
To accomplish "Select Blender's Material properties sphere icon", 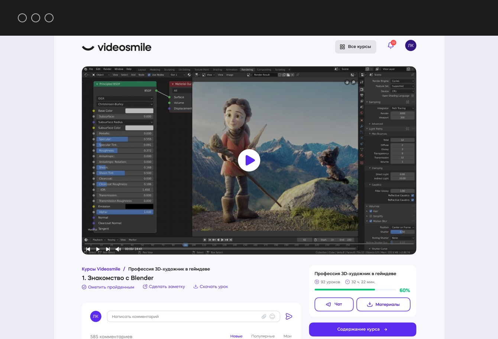I will coord(362,155).
